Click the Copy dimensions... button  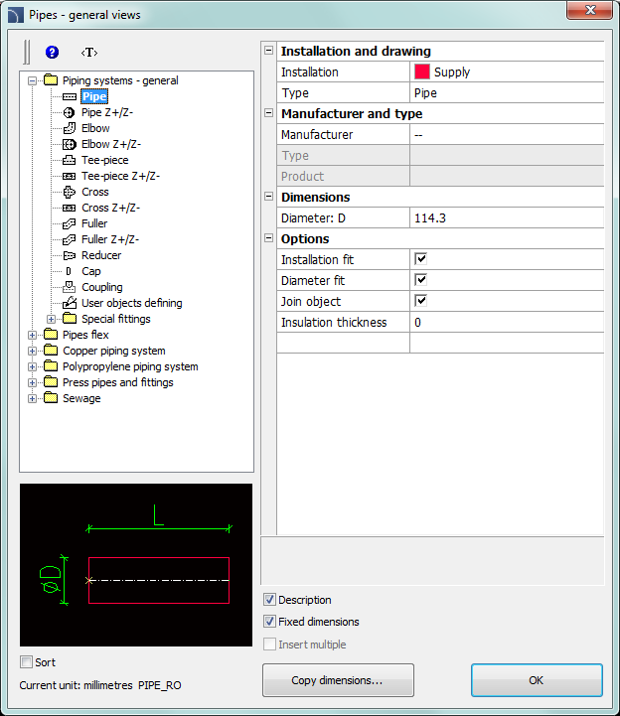(x=338, y=680)
